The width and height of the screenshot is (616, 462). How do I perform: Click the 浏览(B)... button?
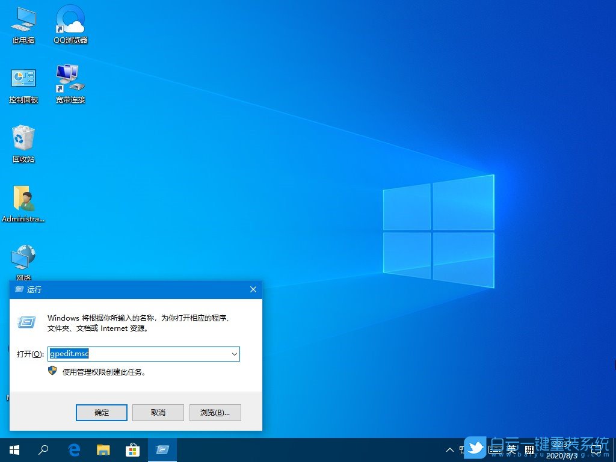coord(215,413)
